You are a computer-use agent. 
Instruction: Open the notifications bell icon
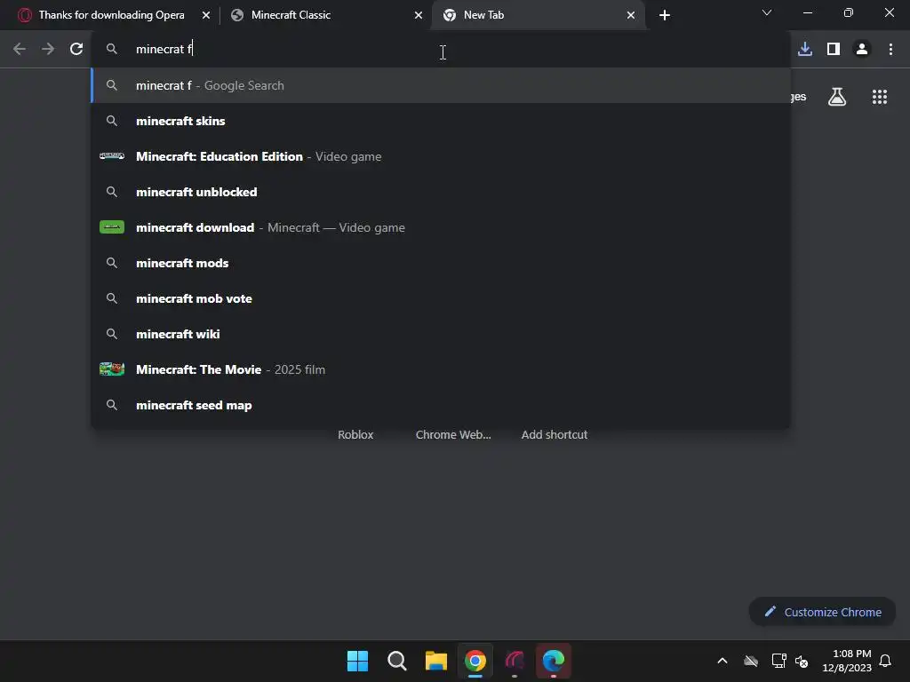click(886, 661)
